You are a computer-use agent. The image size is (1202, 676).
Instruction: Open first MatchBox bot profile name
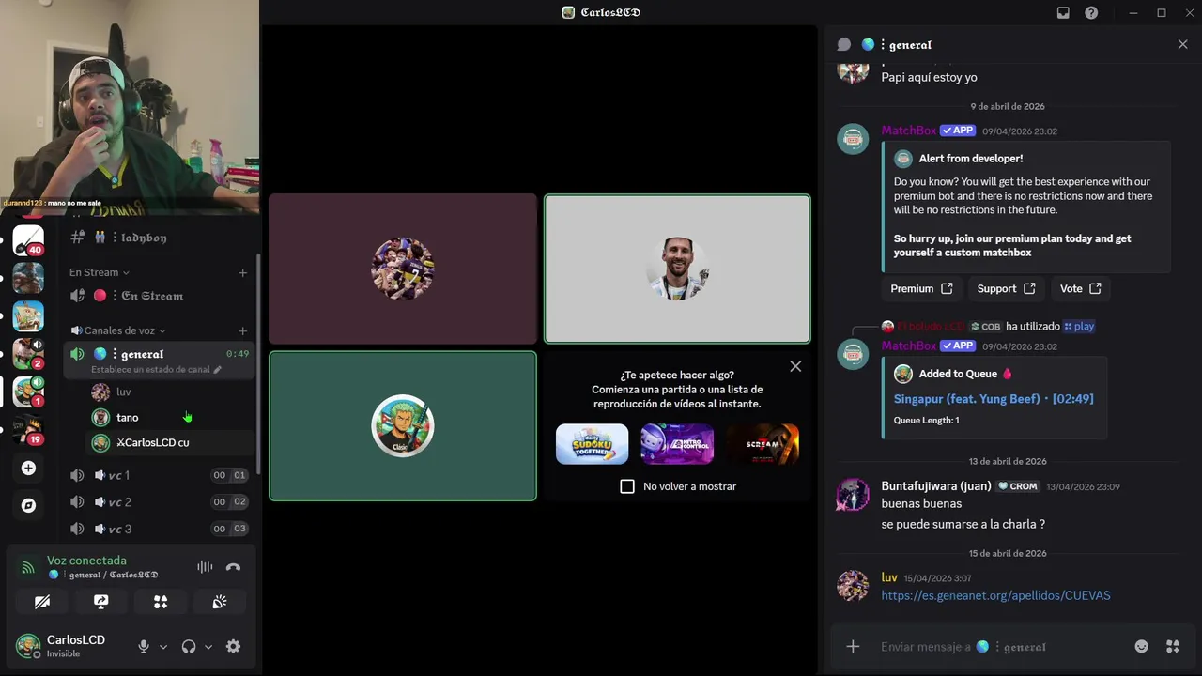point(908,131)
